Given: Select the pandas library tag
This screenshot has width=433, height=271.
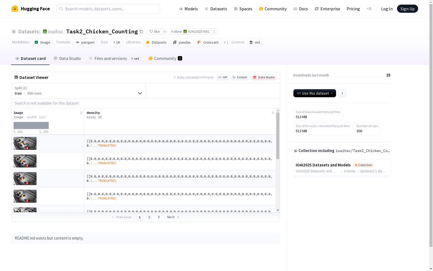Looking at the screenshot, I should tap(182, 42).
